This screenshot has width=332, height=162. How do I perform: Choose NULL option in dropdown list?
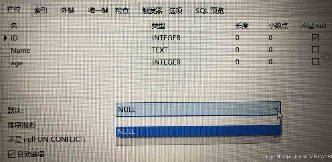pos(198,131)
